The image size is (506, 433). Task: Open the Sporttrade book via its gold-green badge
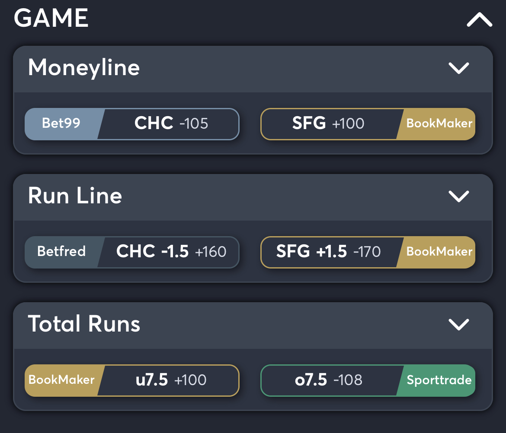(439, 380)
